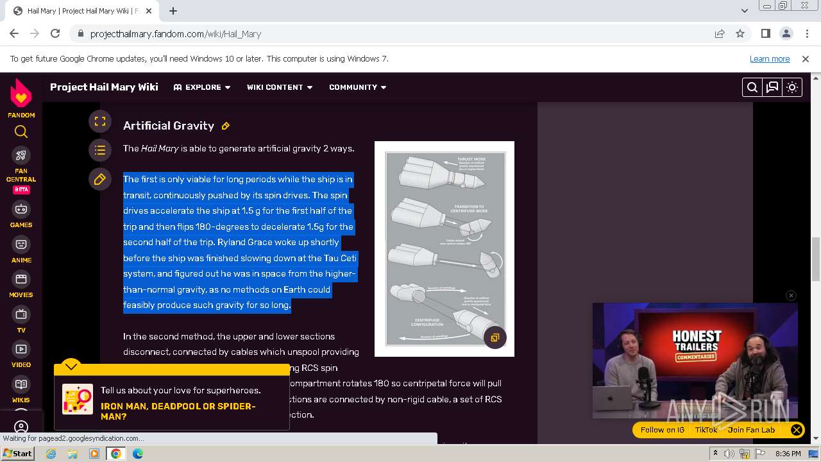Screen dimensions: 821x462
Task: Click Learn more about Chrome updates
Action: tap(770, 58)
